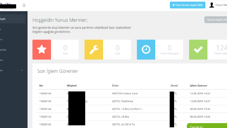The width and height of the screenshot is (227, 128).
Task: Select record number 19030146
Action: click(x=45, y=94)
